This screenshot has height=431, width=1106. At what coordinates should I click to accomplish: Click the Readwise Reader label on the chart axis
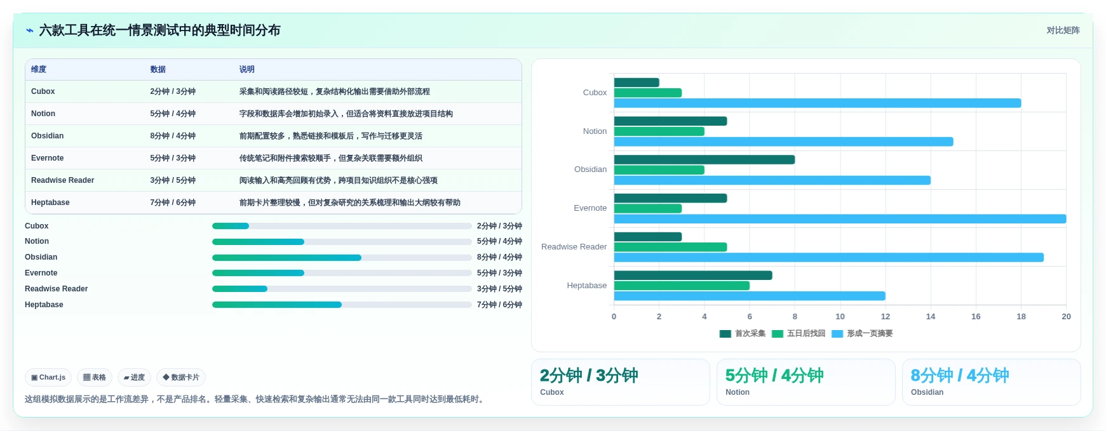574,247
